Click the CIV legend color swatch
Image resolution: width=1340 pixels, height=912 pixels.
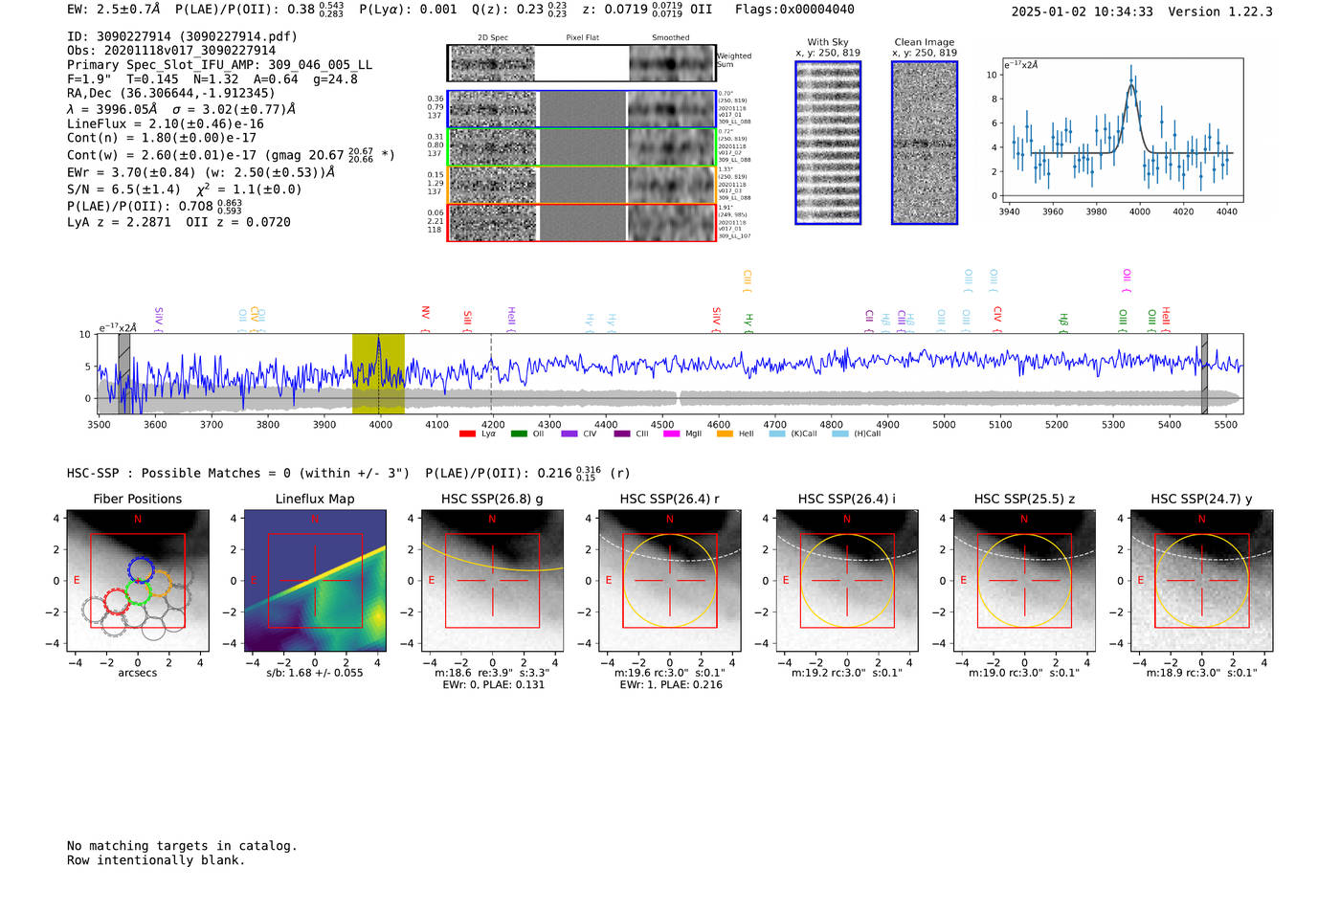(569, 434)
